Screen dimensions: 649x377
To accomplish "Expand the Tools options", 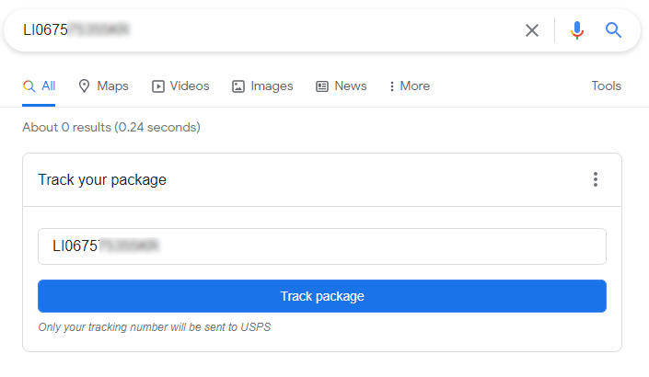I will 606,86.
